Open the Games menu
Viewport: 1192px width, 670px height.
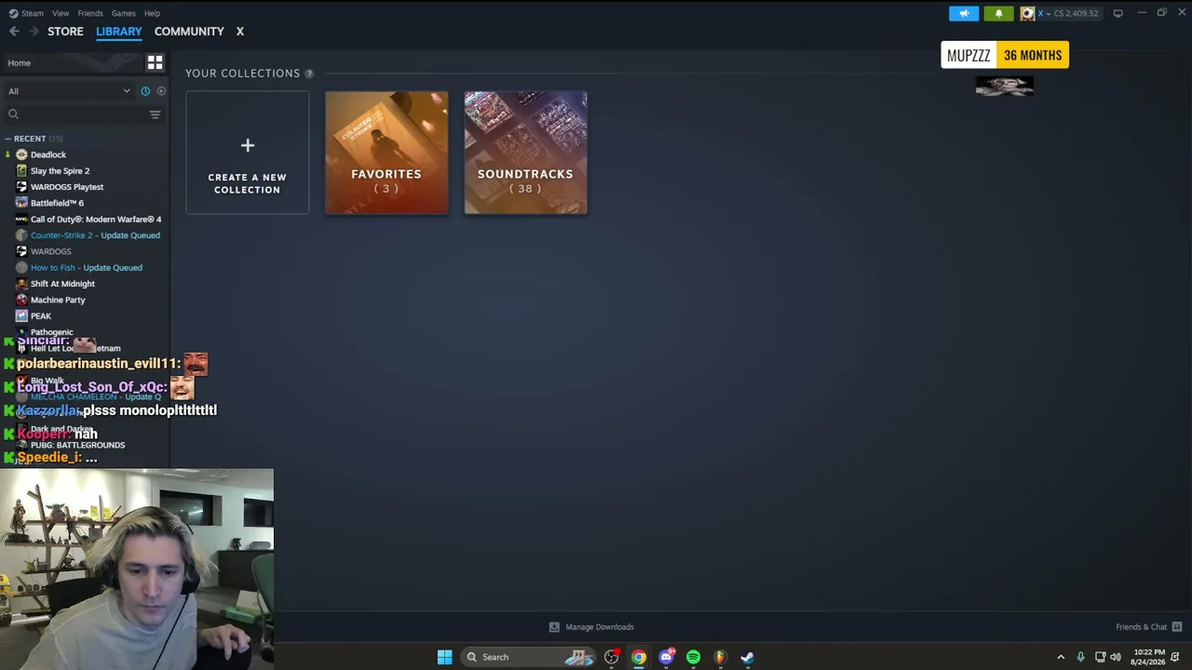(123, 13)
